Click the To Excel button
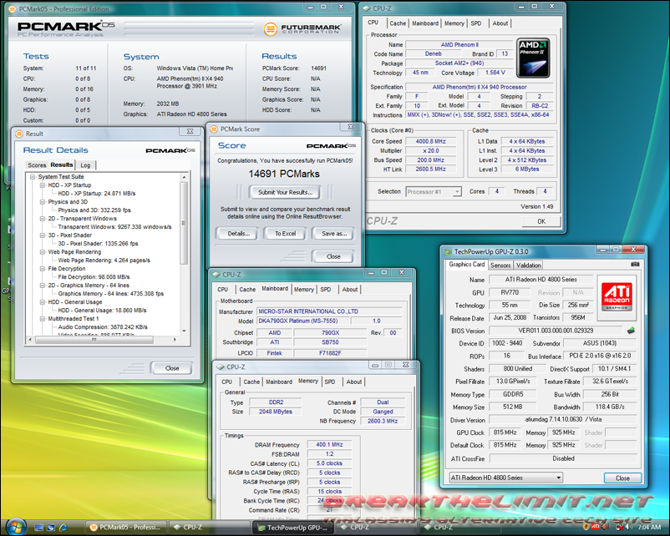 point(285,234)
